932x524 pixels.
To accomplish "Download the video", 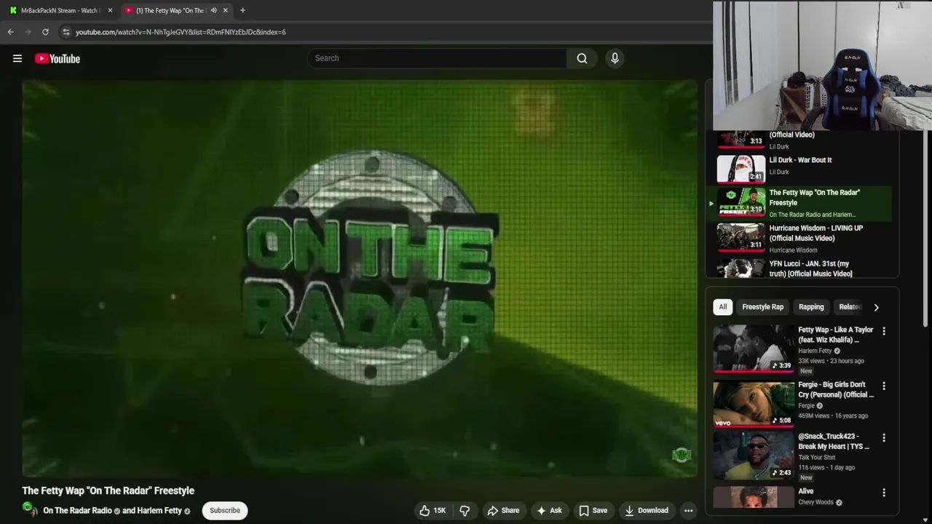I will tap(647, 510).
